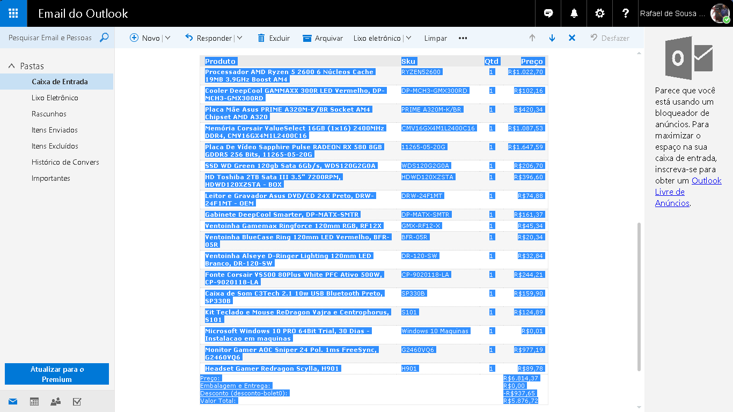Reply using Responder

pos(208,38)
